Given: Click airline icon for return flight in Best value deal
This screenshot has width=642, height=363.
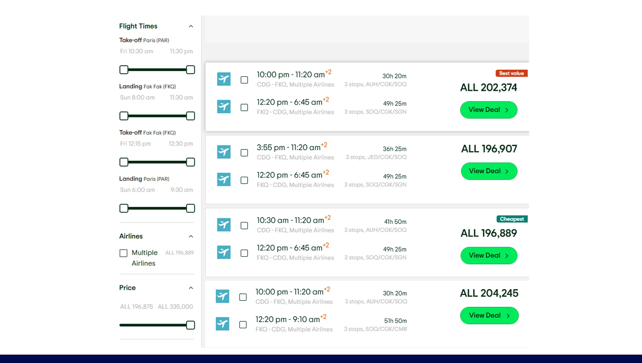Looking at the screenshot, I should (x=224, y=107).
